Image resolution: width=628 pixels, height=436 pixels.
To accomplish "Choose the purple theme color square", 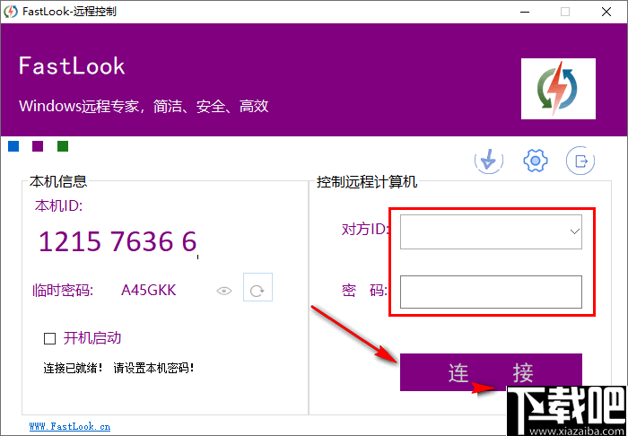I will [x=38, y=146].
